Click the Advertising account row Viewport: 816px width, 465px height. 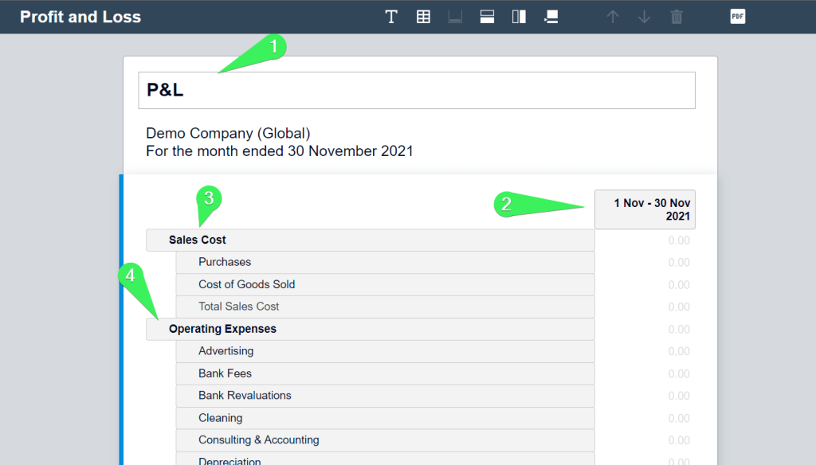pos(385,351)
